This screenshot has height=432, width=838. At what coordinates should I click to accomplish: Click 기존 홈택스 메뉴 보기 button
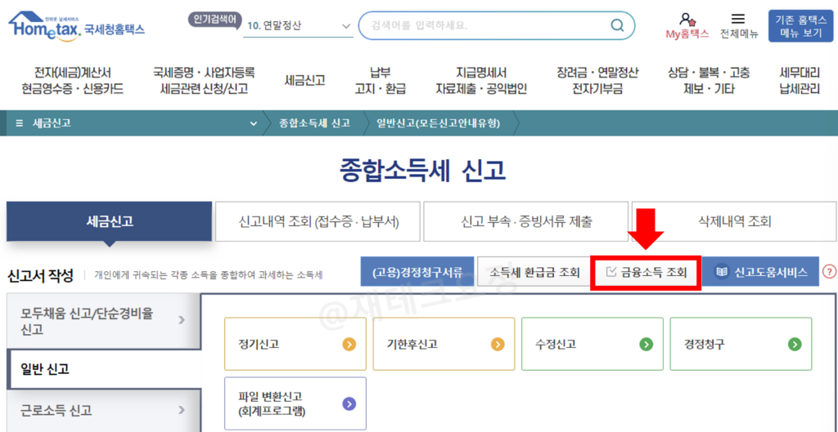pyautogui.click(x=800, y=25)
